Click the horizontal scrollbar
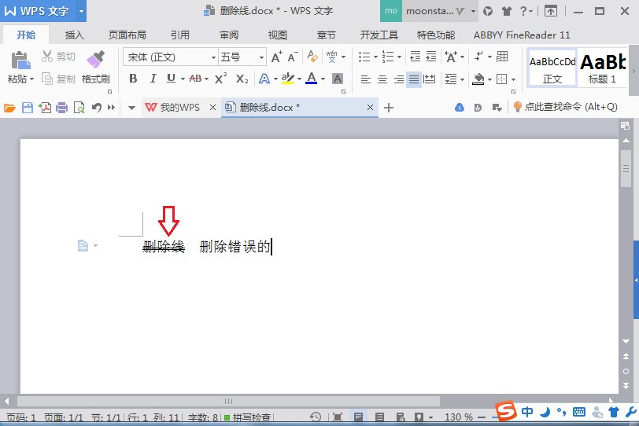The width and height of the screenshot is (639, 426). click(x=228, y=401)
